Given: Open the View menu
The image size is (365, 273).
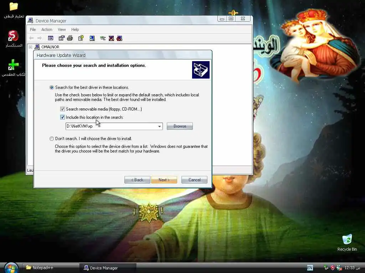Looking at the screenshot, I should click(62, 30).
